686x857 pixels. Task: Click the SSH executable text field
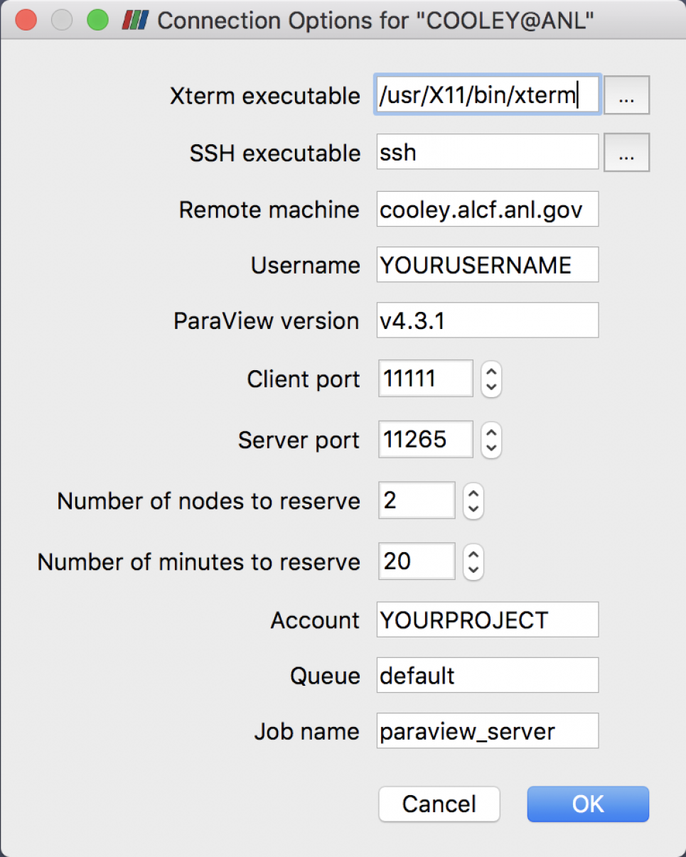488,152
